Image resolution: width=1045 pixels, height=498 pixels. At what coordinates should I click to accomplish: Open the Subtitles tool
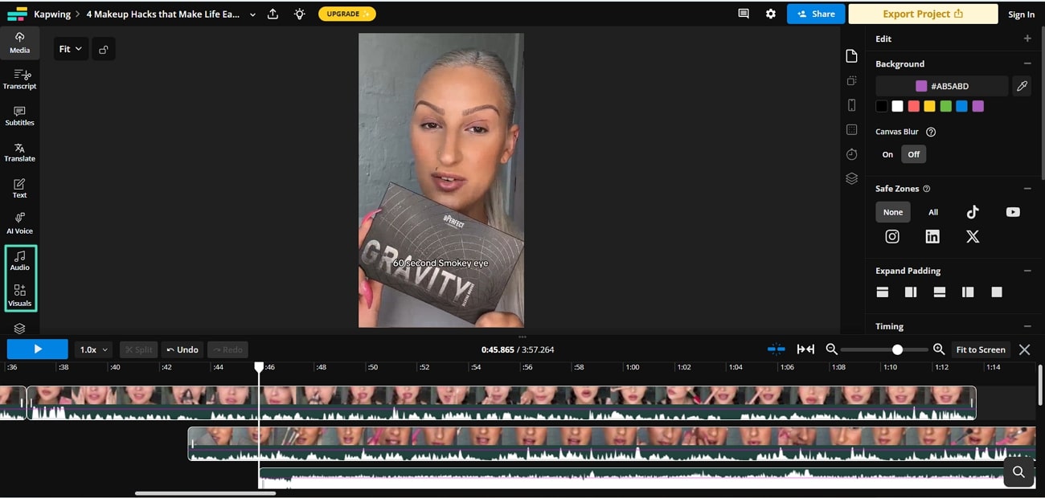19,116
